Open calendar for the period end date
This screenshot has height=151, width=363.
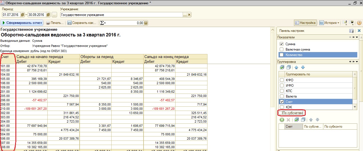tap(48, 15)
